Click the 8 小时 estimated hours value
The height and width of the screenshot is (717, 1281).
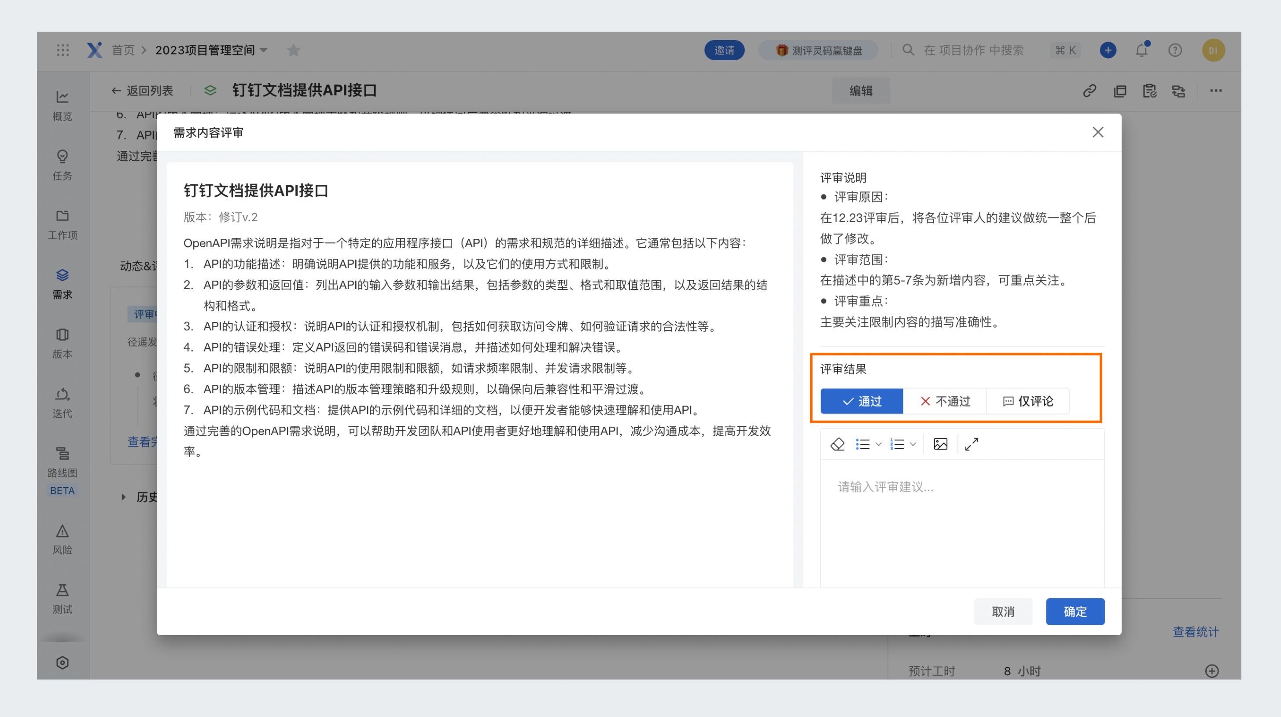(x=1023, y=671)
